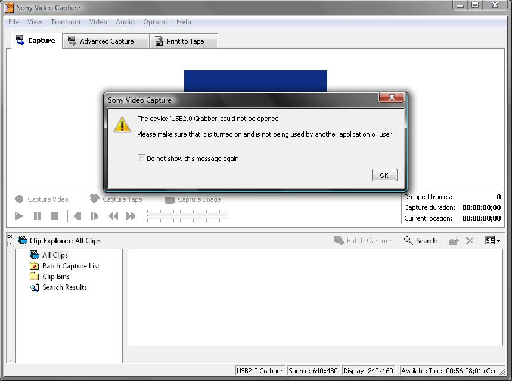Switch to the Advanced Capture tab
512x381 pixels.
click(105, 41)
